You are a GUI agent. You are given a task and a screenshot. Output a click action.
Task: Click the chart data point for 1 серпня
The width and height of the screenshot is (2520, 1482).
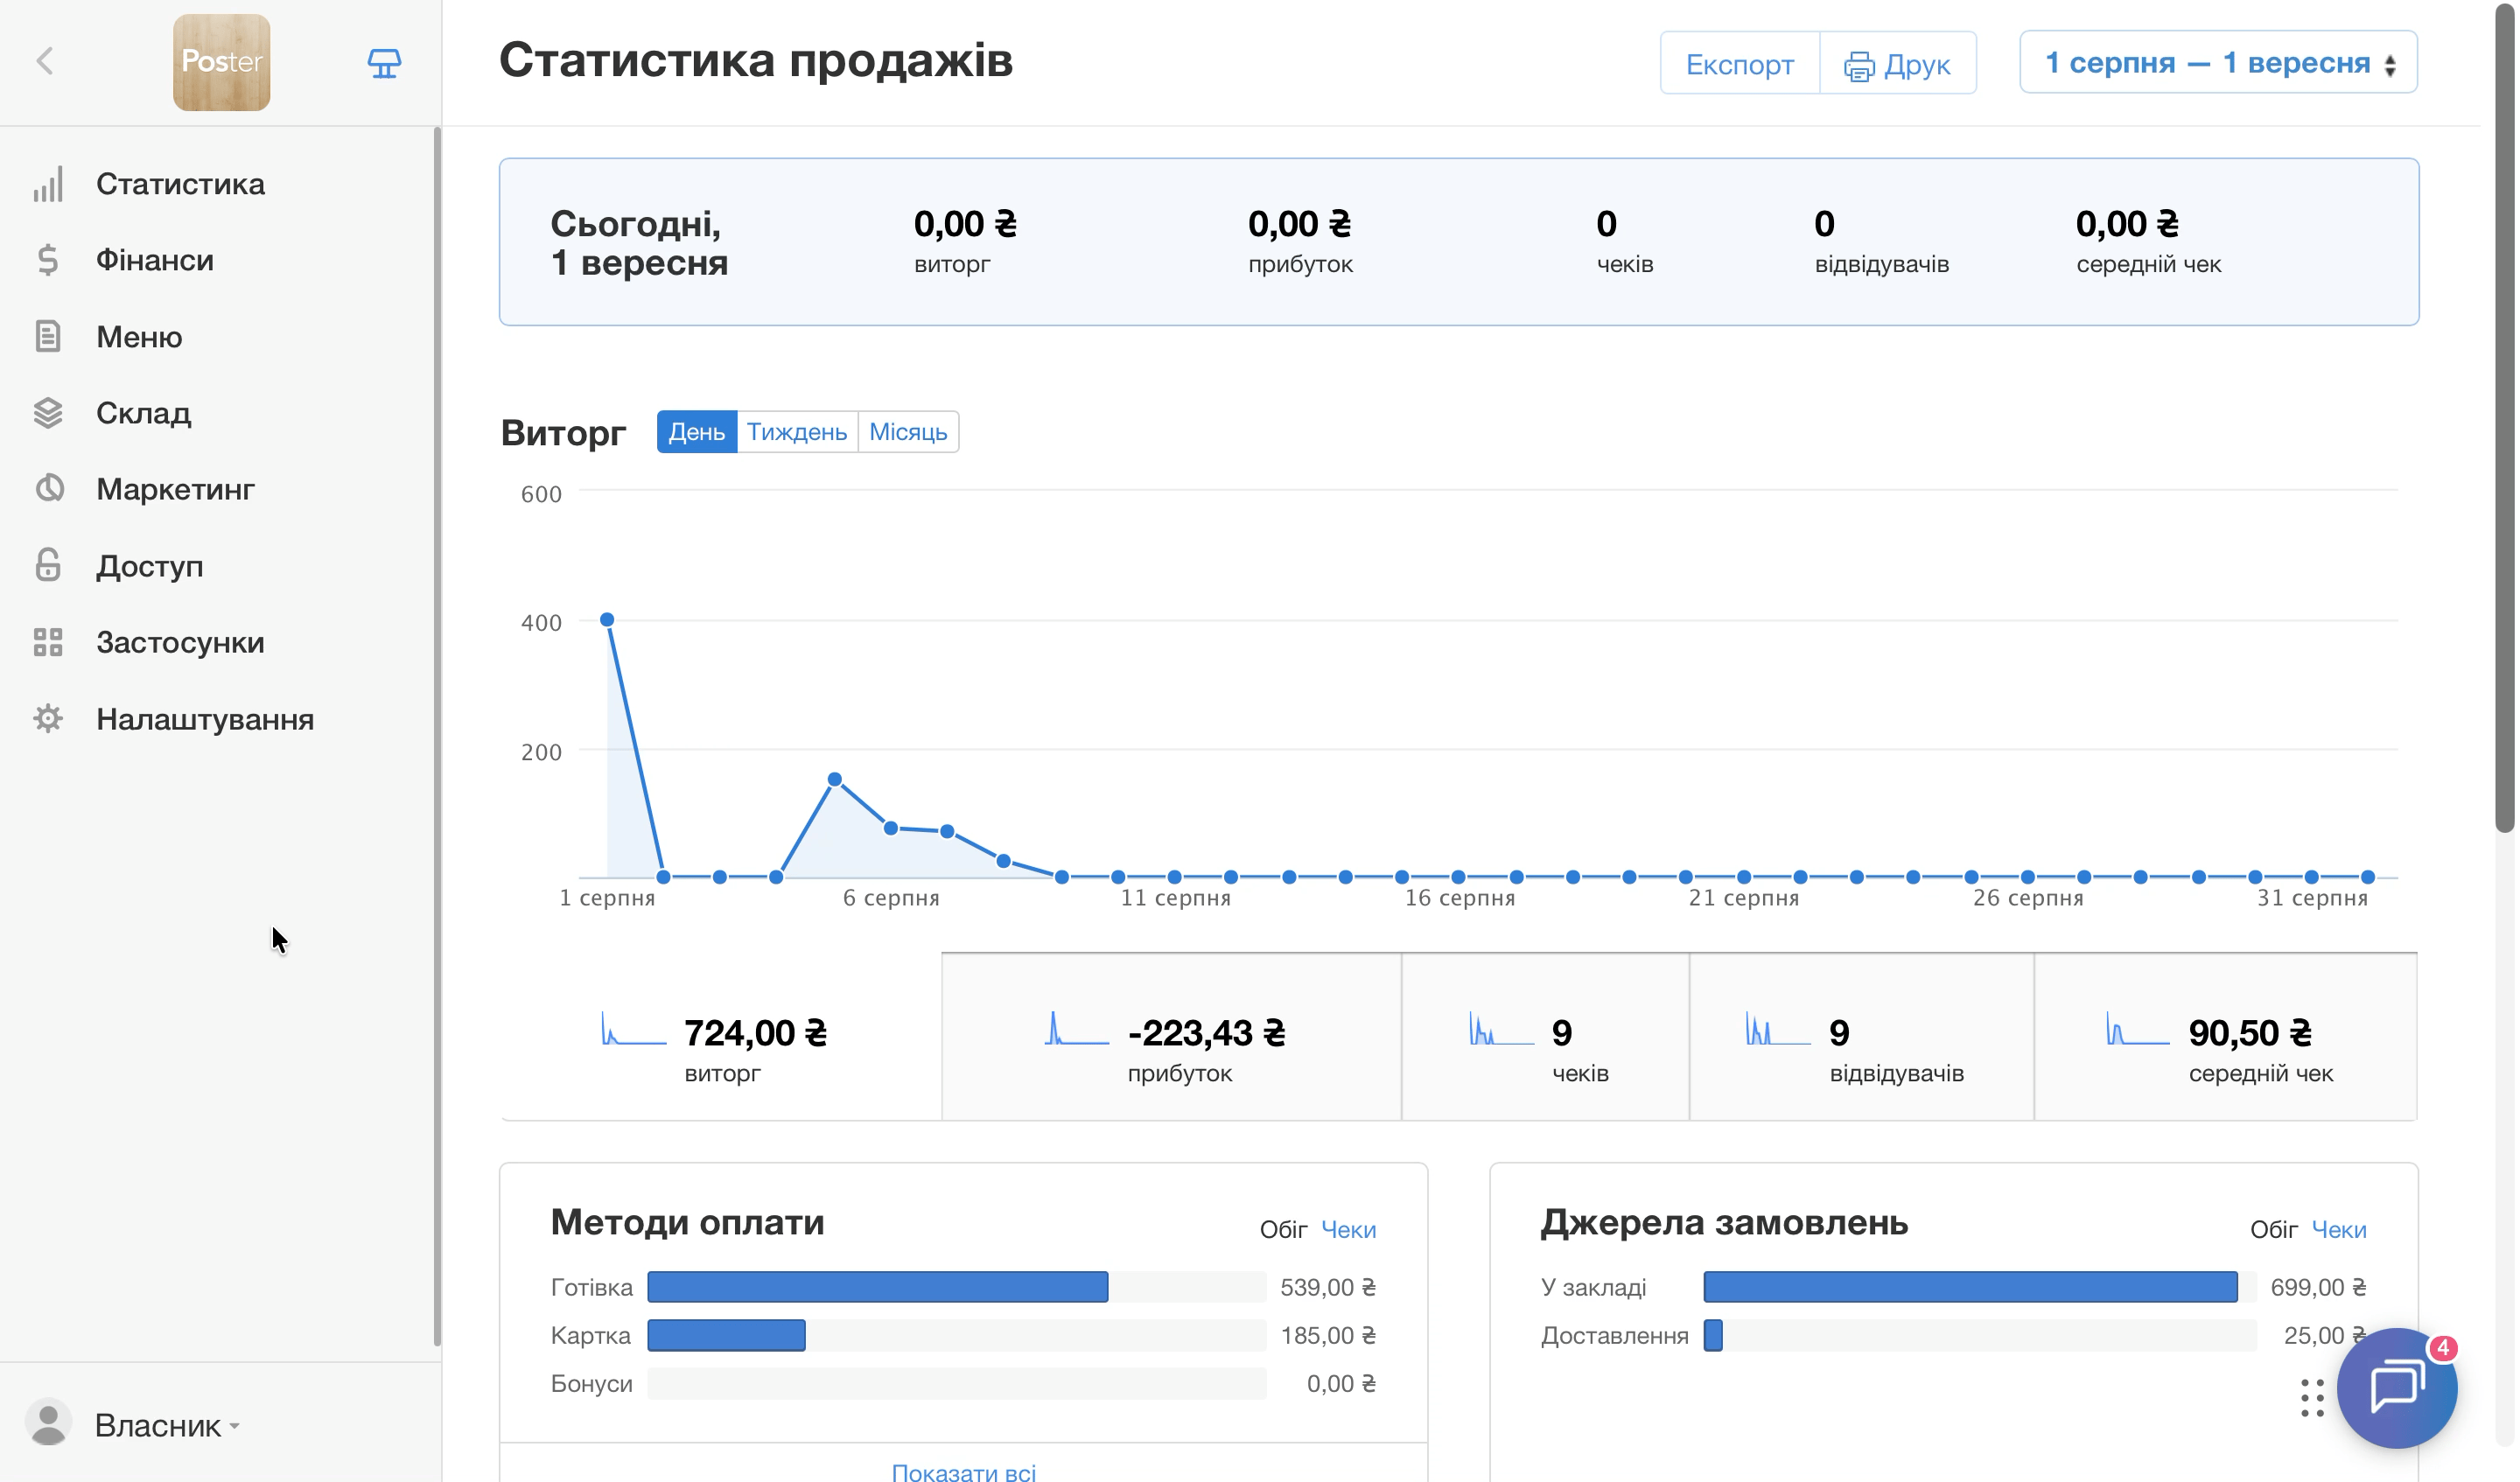[607, 620]
